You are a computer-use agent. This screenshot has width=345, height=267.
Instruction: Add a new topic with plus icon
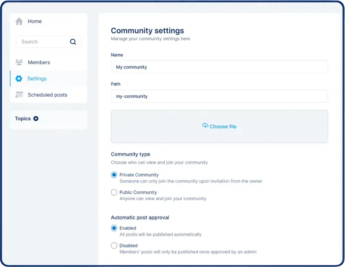point(36,119)
